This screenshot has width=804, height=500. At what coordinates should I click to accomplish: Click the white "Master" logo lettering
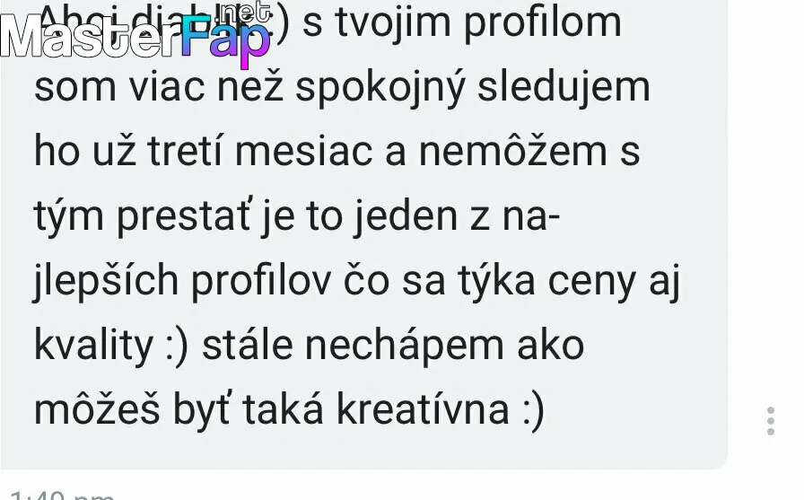(x=91, y=36)
